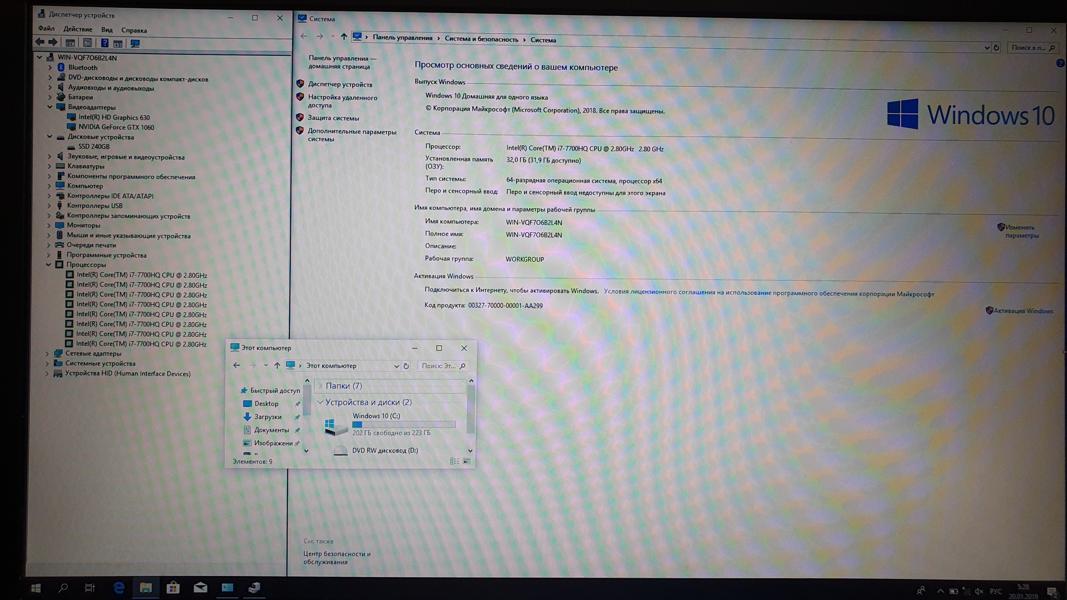The width and height of the screenshot is (1067, 600).
Task: Click the Properties toolbar icon in Device Manager
Action: (x=87, y=43)
